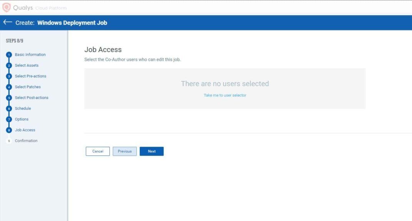Click step 8 circle for Job Access
The width and height of the screenshot is (412, 221).
point(9,130)
